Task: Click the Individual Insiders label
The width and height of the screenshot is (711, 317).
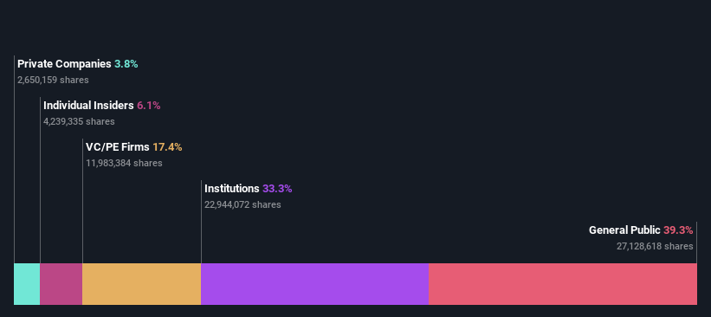Action: click(x=88, y=106)
